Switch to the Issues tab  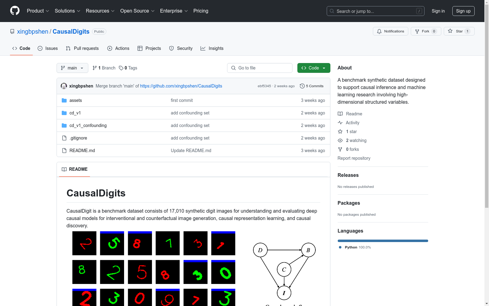48,48
